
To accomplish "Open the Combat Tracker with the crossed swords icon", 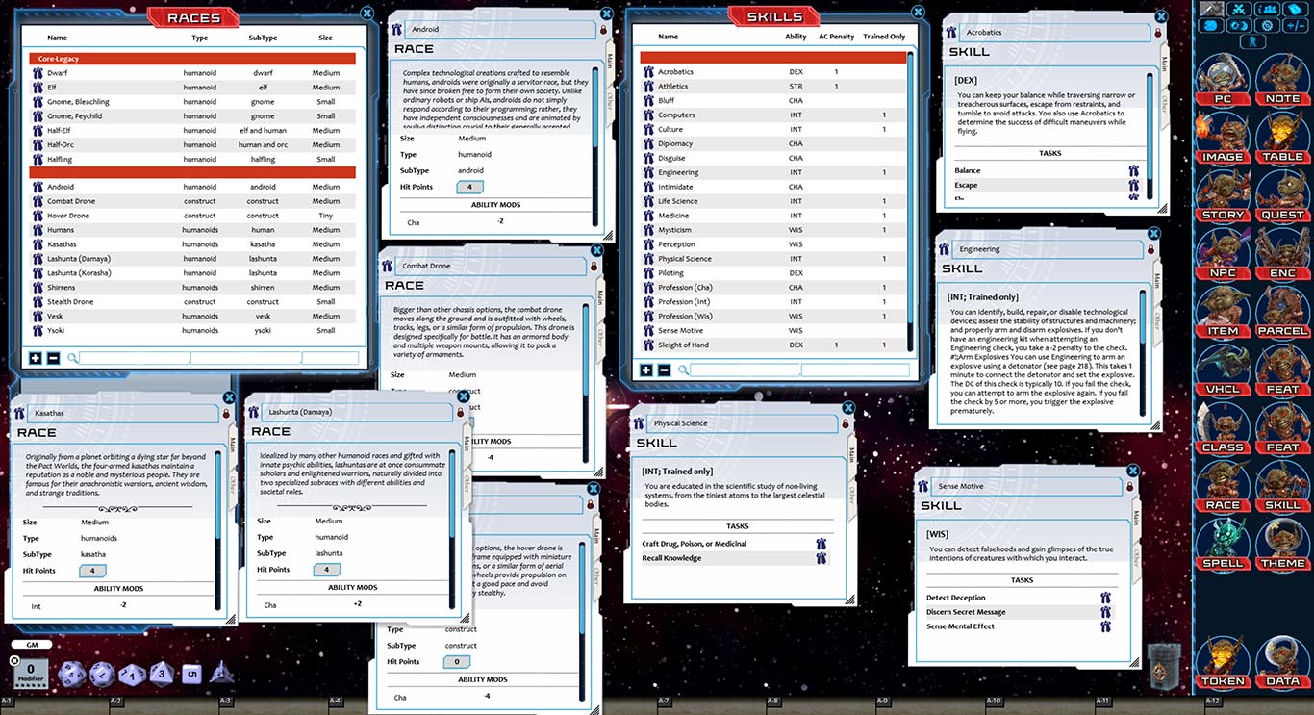I will (1239, 10).
